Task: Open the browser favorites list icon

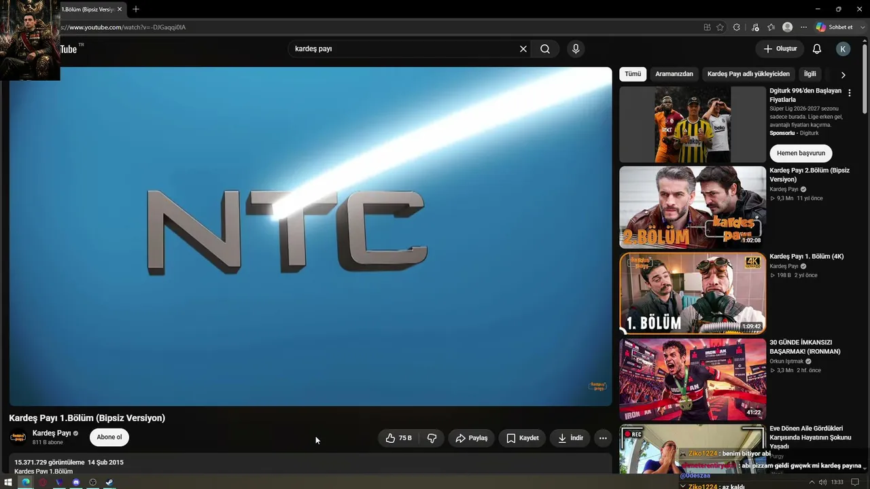Action: 771,27
